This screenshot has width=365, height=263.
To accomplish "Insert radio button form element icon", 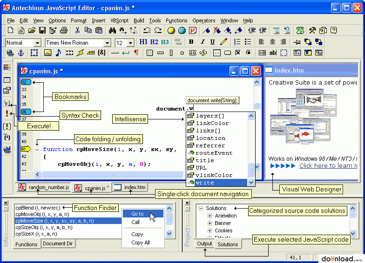I will coord(249,53).
